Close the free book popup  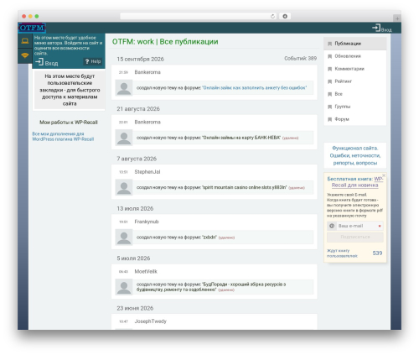coord(384,175)
